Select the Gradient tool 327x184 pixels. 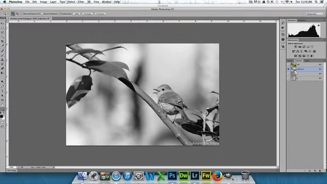click(x=3, y=73)
